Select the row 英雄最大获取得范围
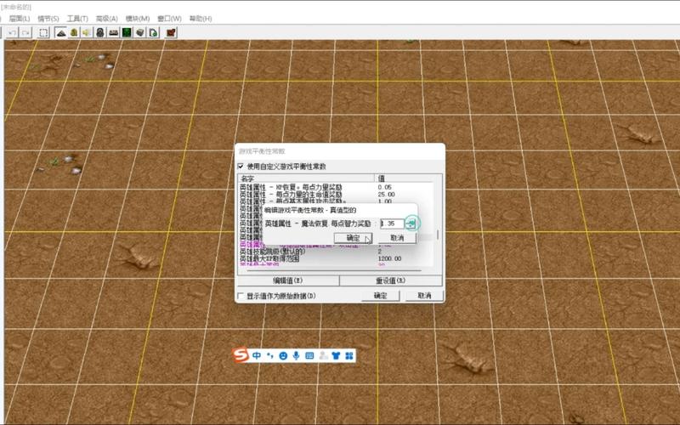680x425 pixels. (336, 258)
